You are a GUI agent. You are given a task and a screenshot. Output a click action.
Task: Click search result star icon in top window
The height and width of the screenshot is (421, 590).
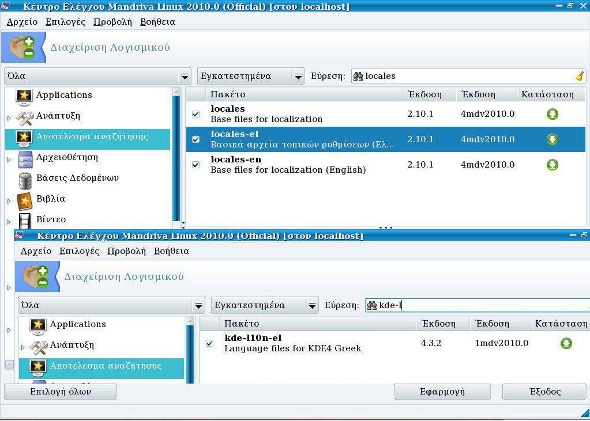click(24, 139)
